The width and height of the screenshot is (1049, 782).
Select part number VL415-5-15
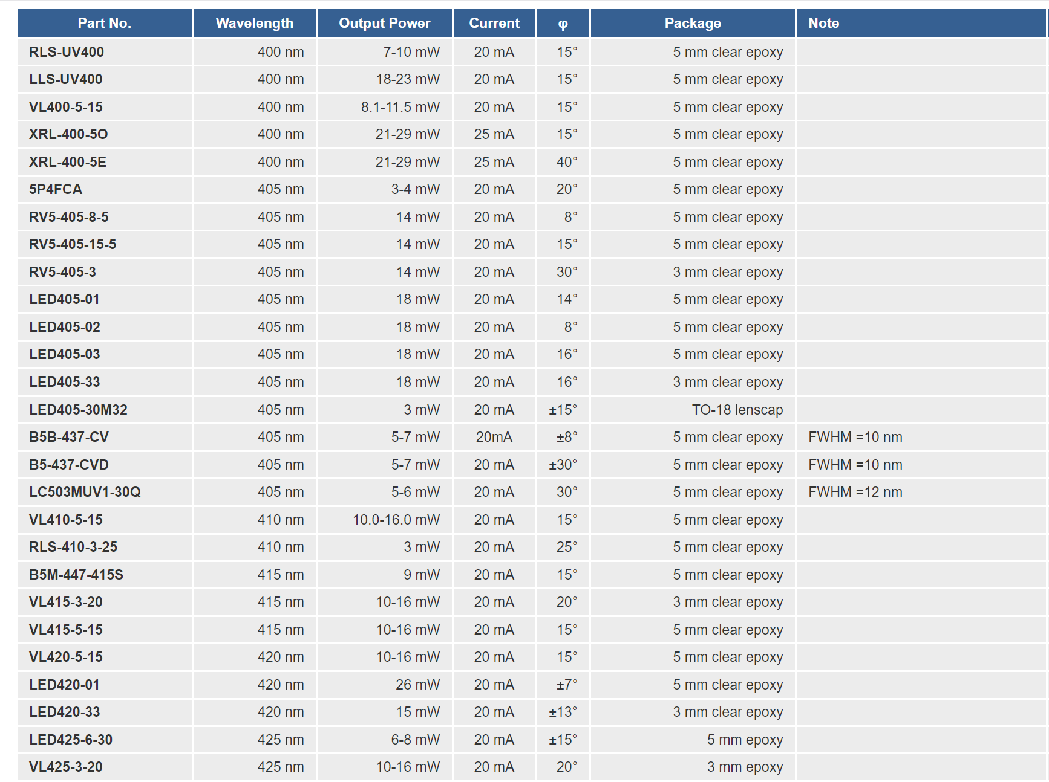coord(66,630)
